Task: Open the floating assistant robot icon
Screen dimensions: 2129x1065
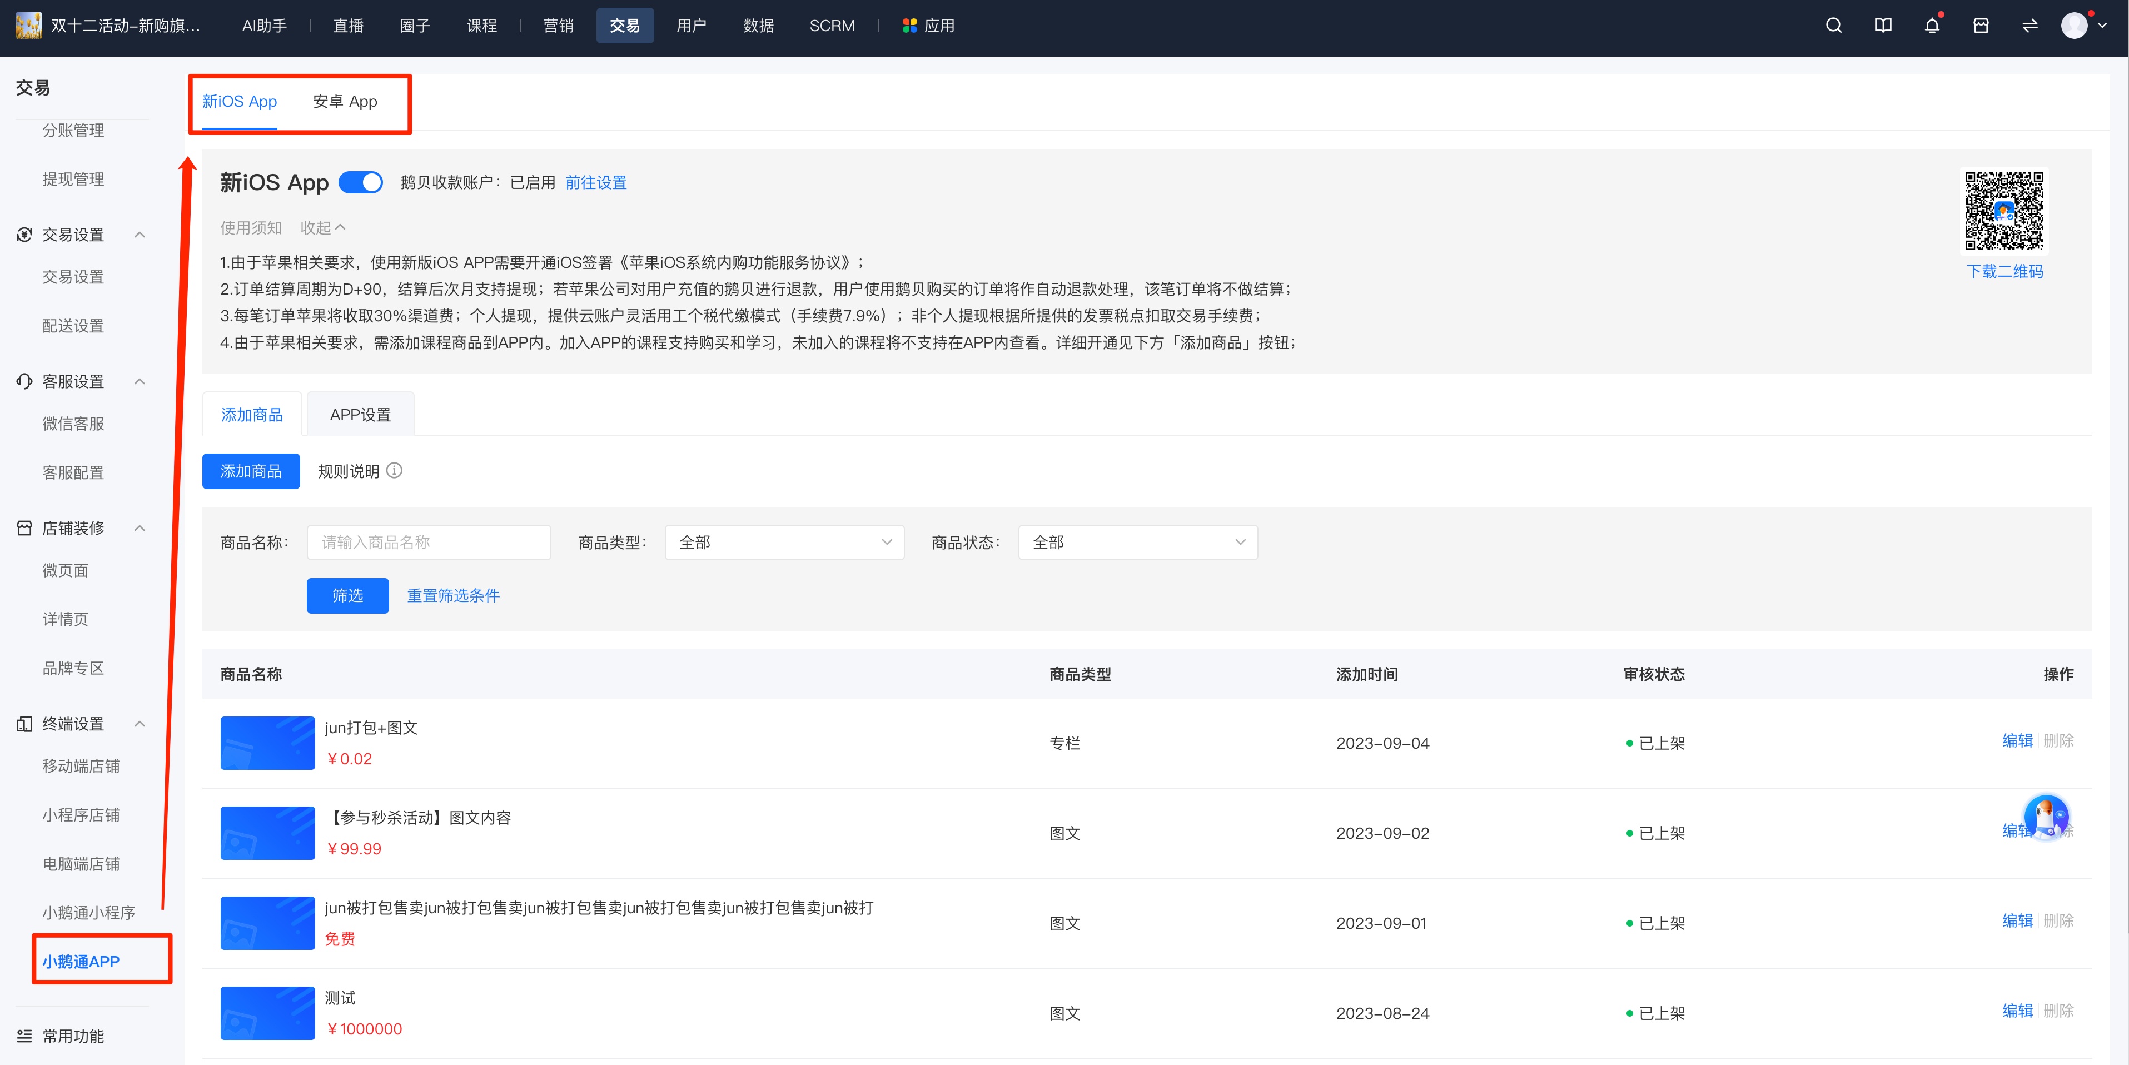Action: [2046, 817]
